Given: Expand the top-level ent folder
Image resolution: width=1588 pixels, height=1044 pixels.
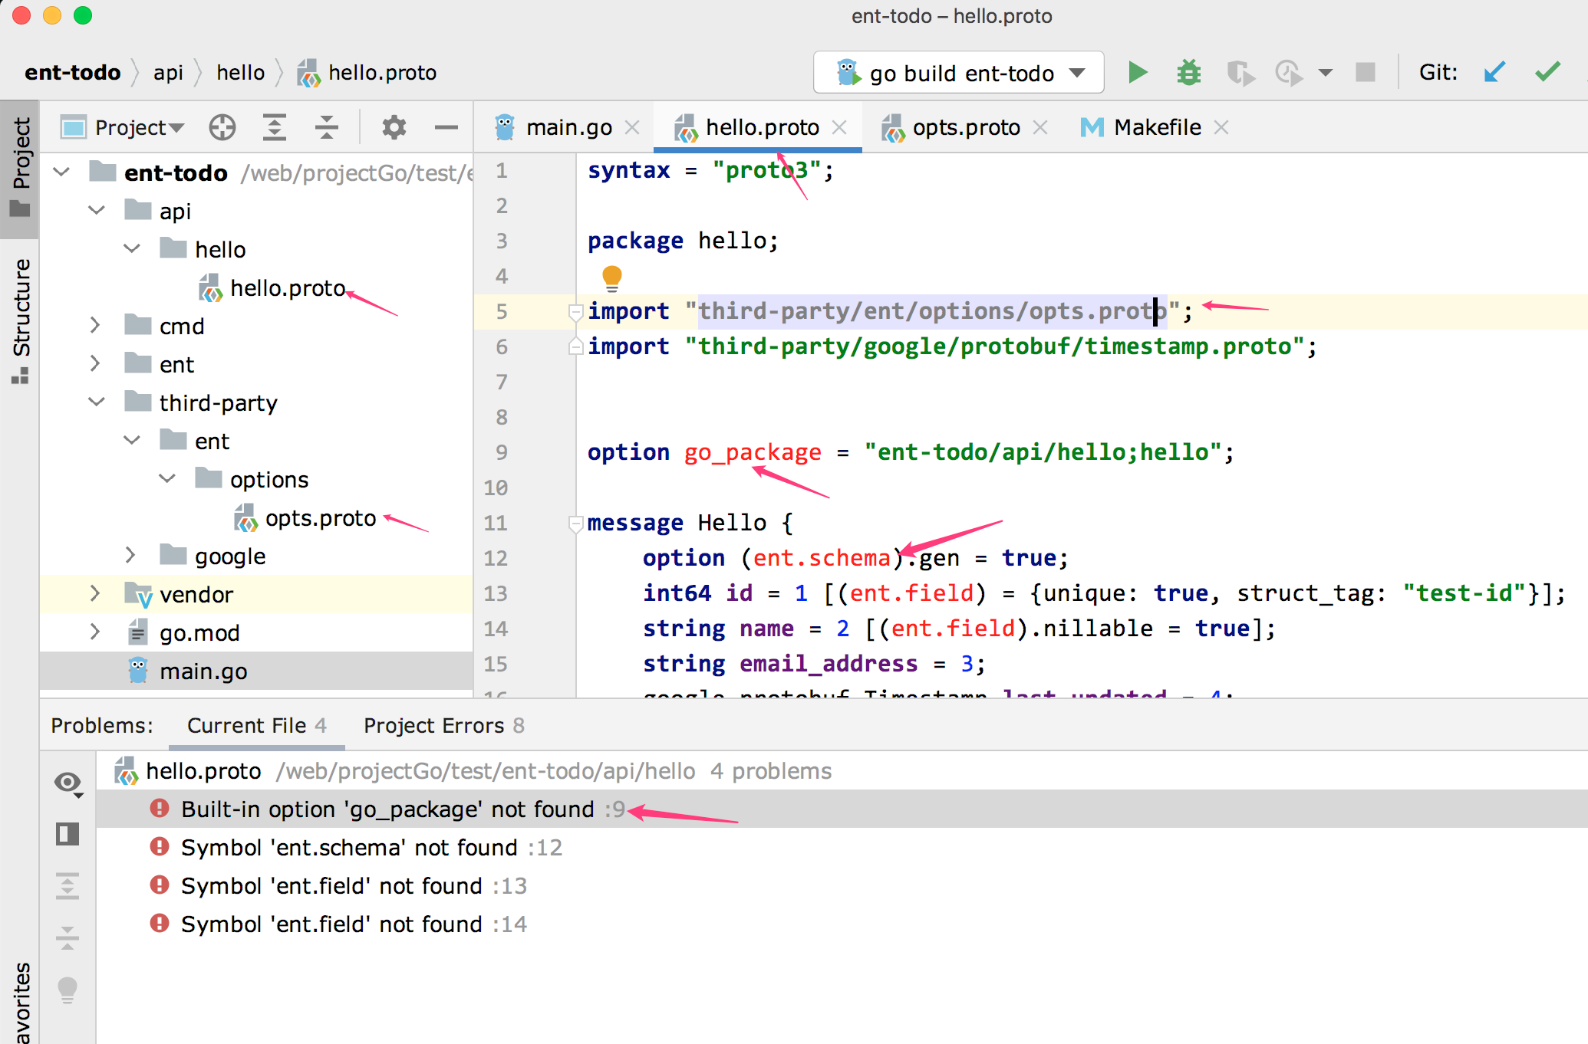Looking at the screenshot, I should click(x=95, y=363).
